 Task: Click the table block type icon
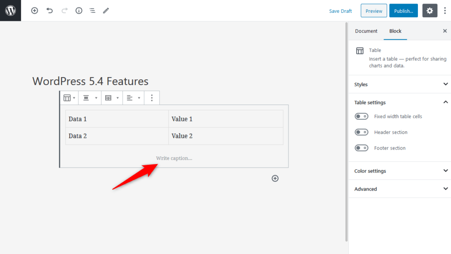69,98
